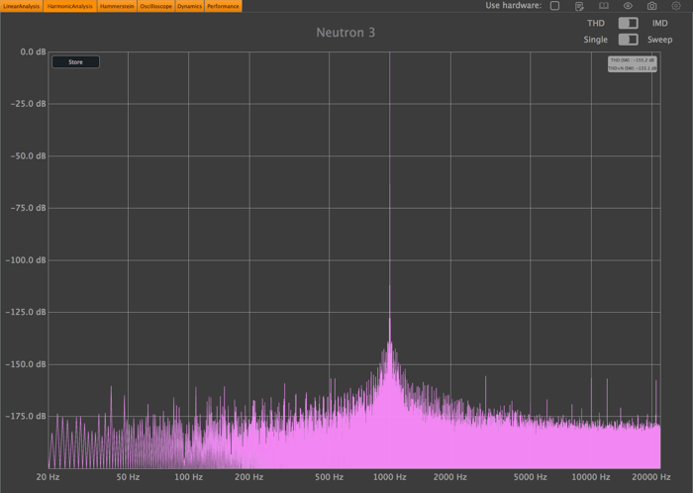Screen dimensions: 693x493
Task: Switch to the LinearAnalysis tab
Action: point(21,6)
